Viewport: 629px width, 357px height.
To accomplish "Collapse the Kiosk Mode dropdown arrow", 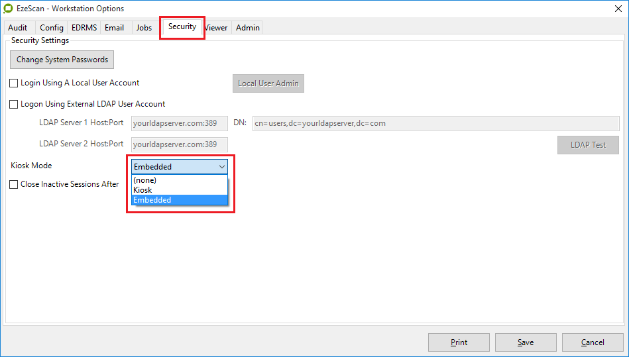I will [x=221, y=167].
